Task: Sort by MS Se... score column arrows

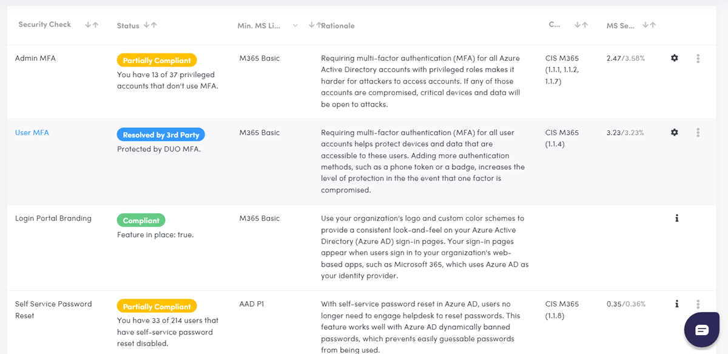Action: [649, 25]
